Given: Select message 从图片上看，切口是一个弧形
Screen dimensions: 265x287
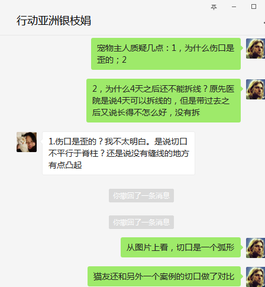Looking at the screenshot, I should click(180, 247).
